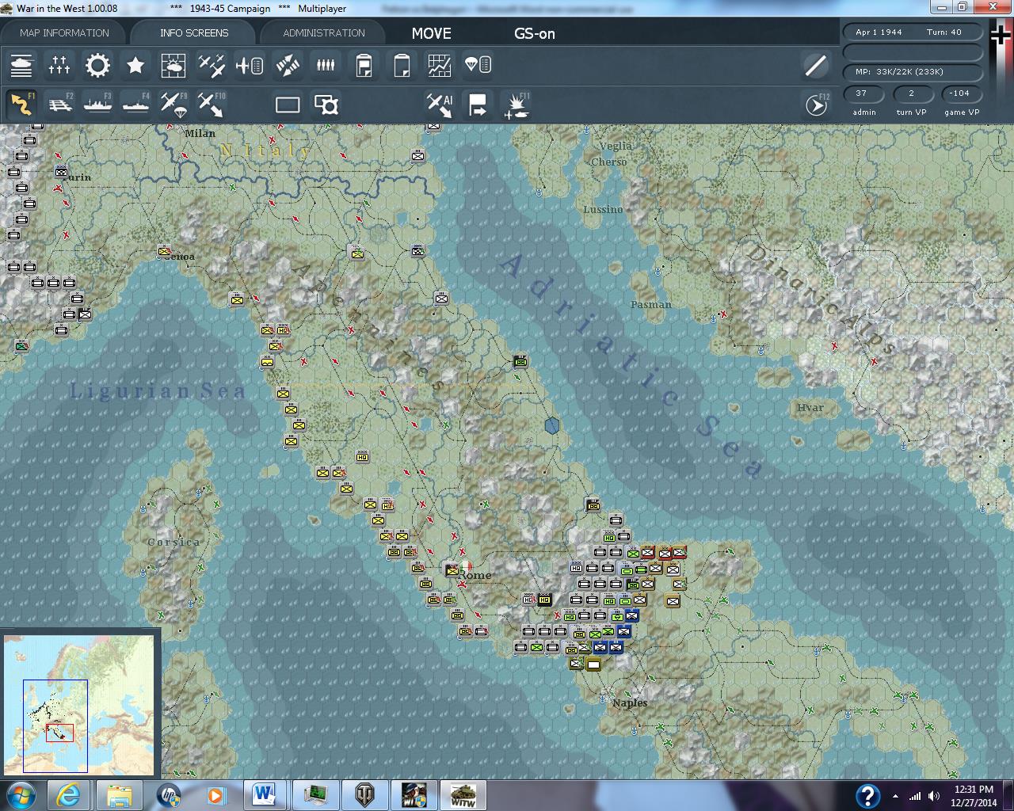Click the WITW game icon in taskbar
Viewport: 1014px width, 811px height.
[463, 795]
